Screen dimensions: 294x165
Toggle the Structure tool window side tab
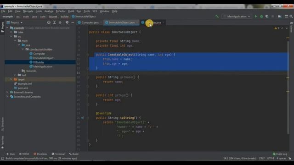tap(2, 124)
